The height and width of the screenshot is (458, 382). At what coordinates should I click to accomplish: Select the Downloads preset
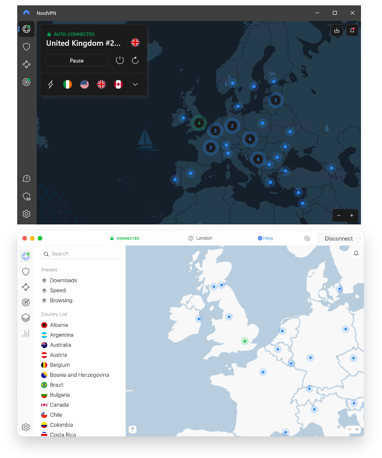tap(59, 280)
